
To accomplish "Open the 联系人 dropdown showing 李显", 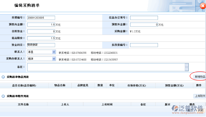I will pos(41,52).
